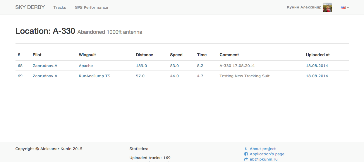
Task: Open the About project link
Action: (263, 149)
